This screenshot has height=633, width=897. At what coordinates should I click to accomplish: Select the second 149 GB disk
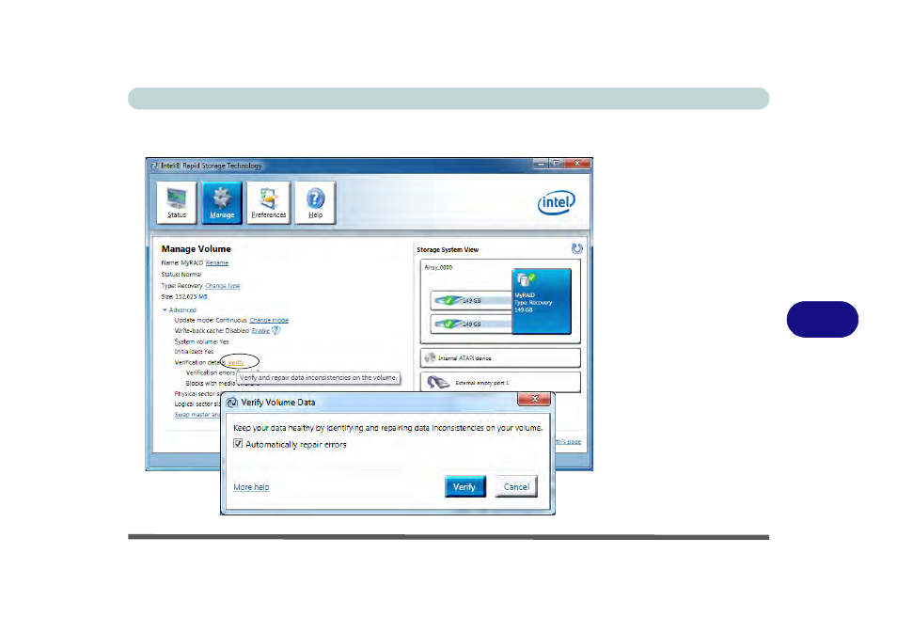point(471,324)
